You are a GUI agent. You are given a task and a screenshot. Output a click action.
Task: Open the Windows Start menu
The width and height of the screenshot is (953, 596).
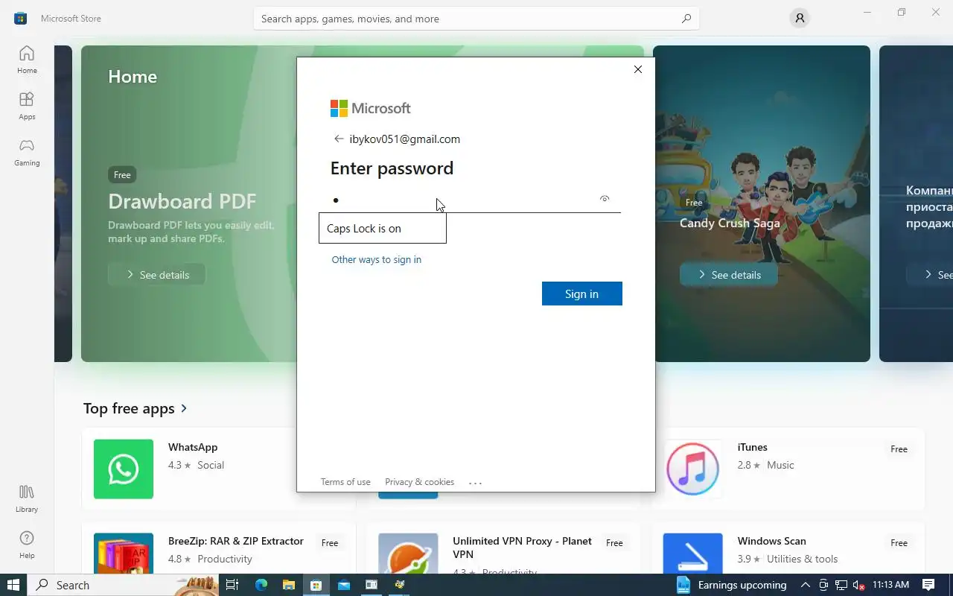(x=13, y=585)
